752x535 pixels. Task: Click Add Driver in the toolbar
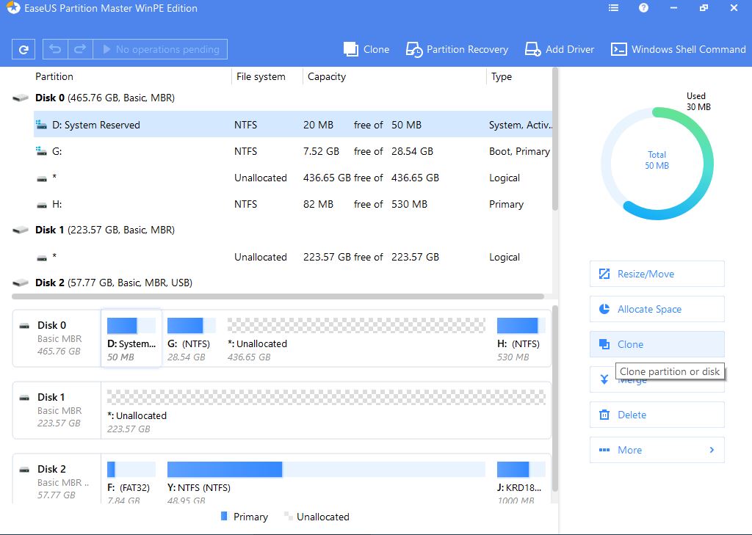coord(560,49)
